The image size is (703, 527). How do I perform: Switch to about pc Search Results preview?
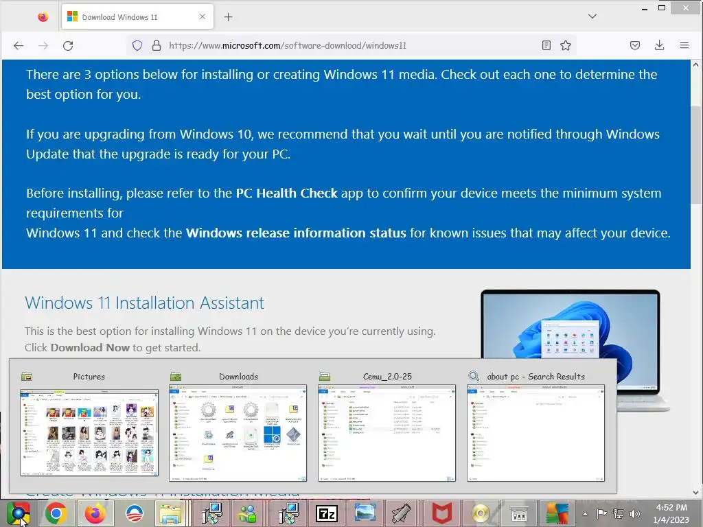click(535, 433)
